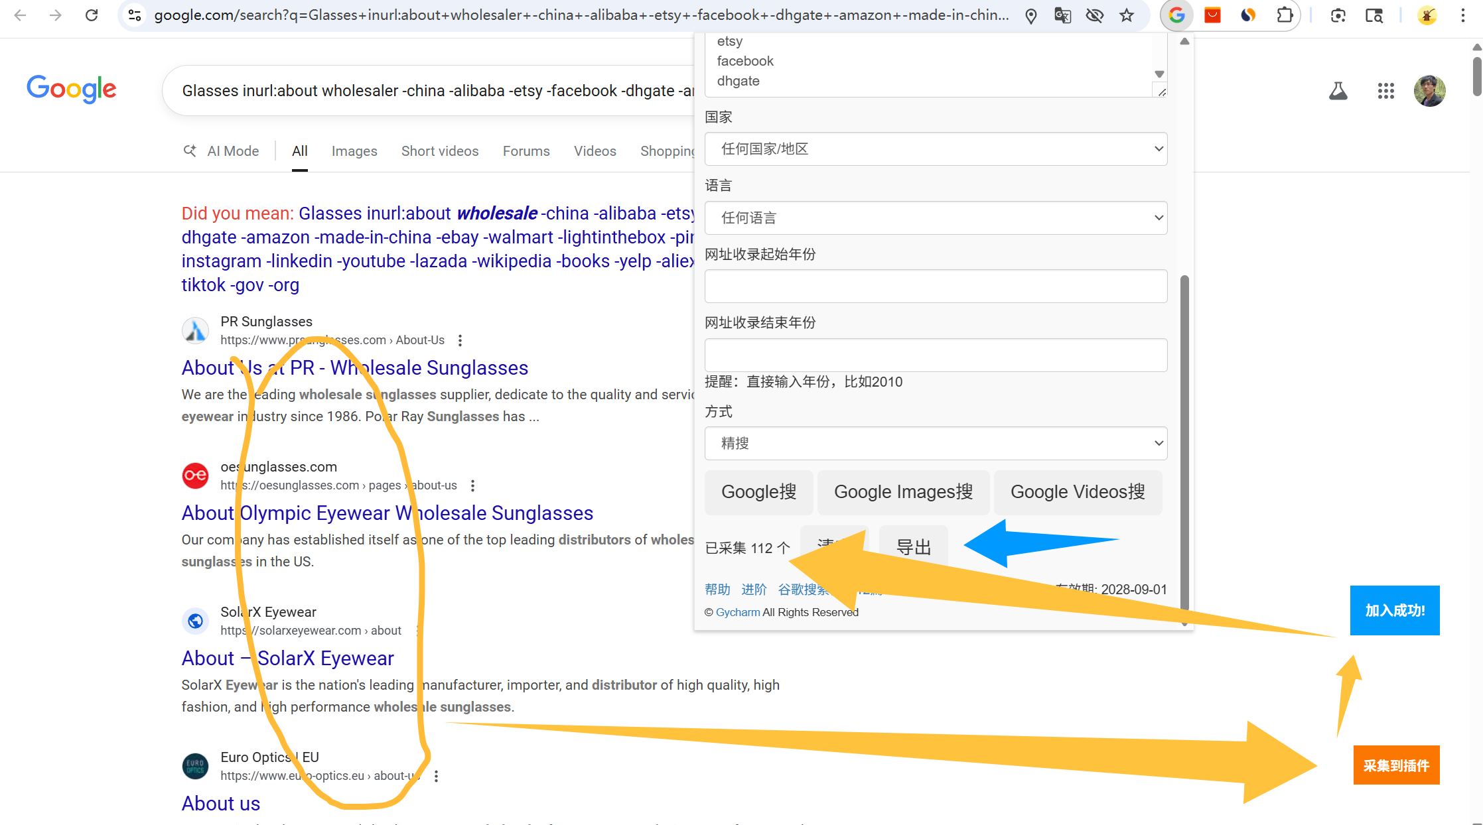The width and height of the screenshot is (1483, 825).
Task: Focus the 网址收录结束年份 end year field
Action: 936,355
